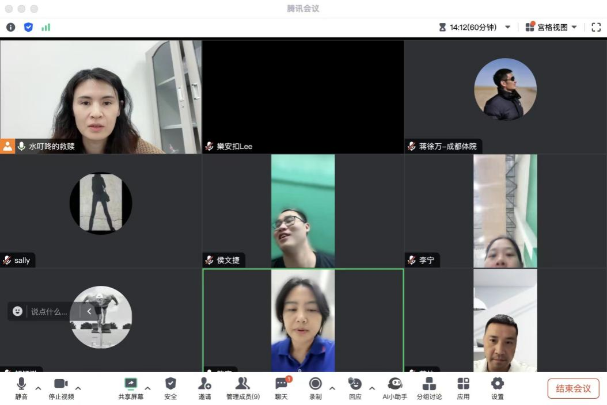Mute microphone with 静音 button
Screen dimensions: 607x405
pyautogui.click(x=21, y=388)
